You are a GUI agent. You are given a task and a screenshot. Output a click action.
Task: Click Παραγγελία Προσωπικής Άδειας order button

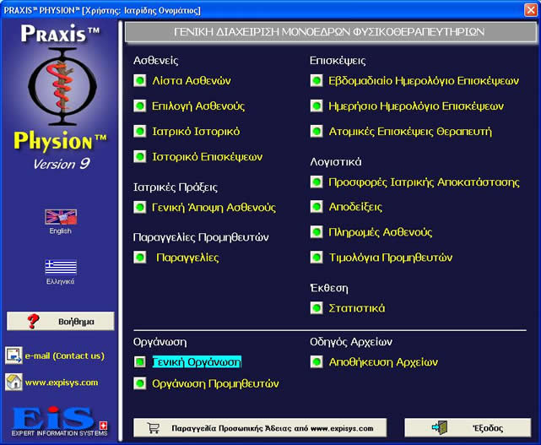click(x=260, y=427)
